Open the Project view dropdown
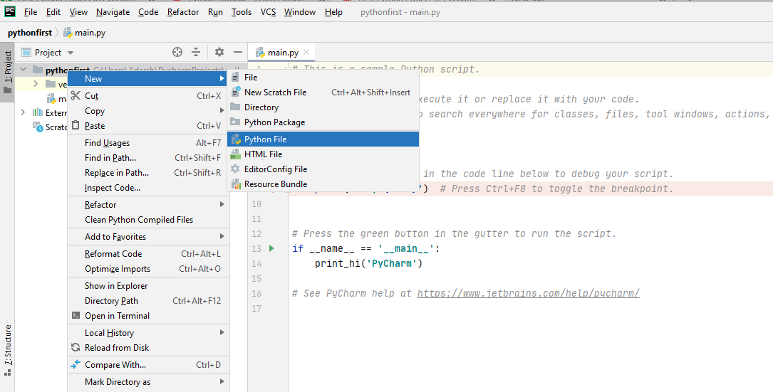Viewport: 773px width, 392px height. [70, 53]
